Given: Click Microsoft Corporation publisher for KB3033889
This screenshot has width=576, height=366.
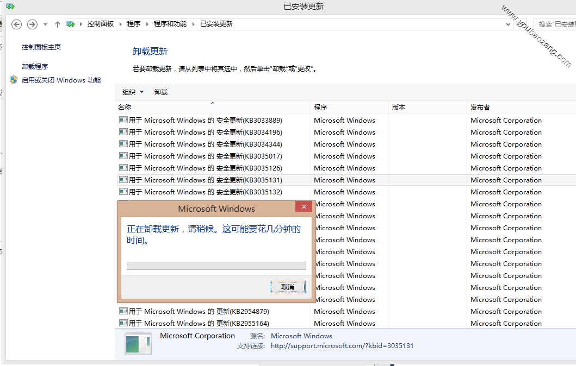Looking at the screenshot, I should point(506,121).
